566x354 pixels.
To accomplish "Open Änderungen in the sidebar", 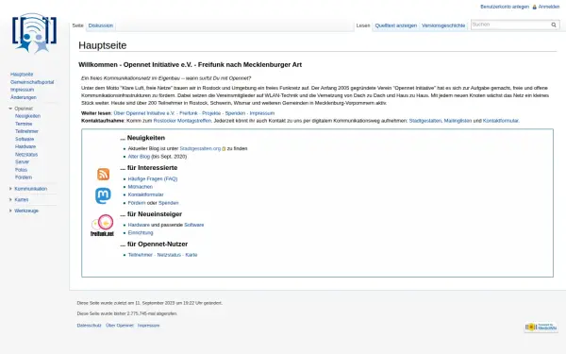I will tap(23, 97).
